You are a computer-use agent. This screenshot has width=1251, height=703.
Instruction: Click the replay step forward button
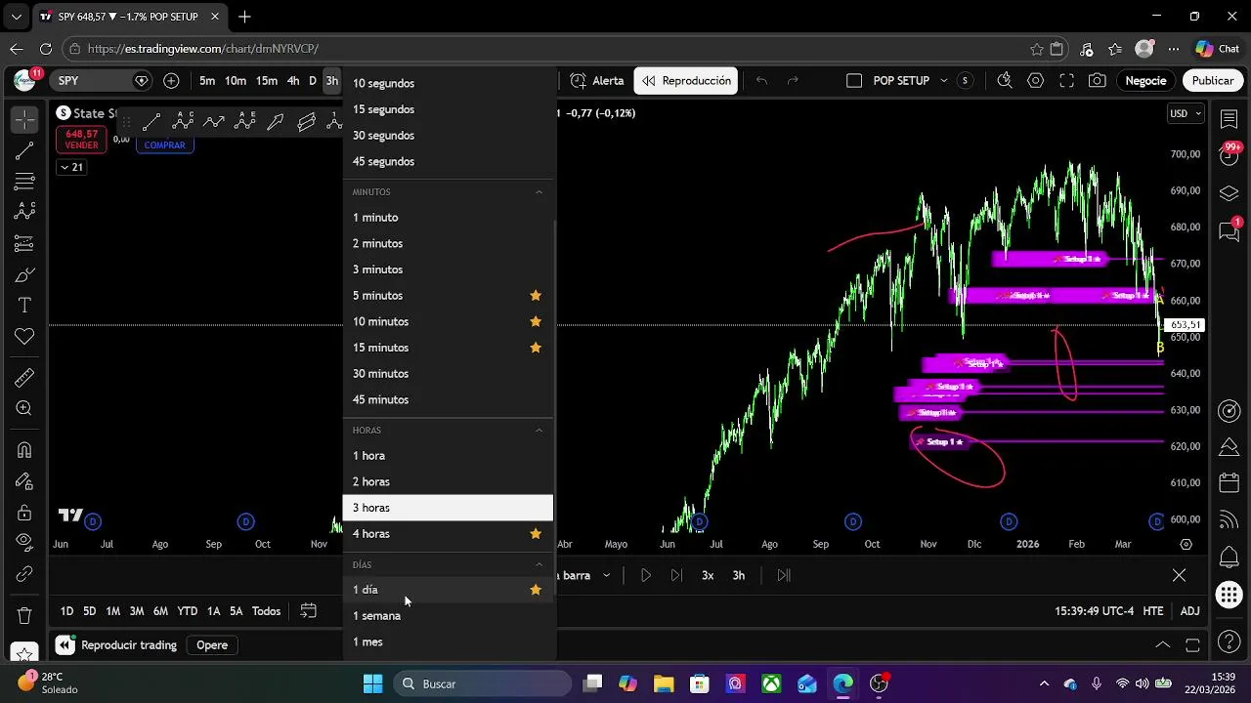tap(676, 576)
